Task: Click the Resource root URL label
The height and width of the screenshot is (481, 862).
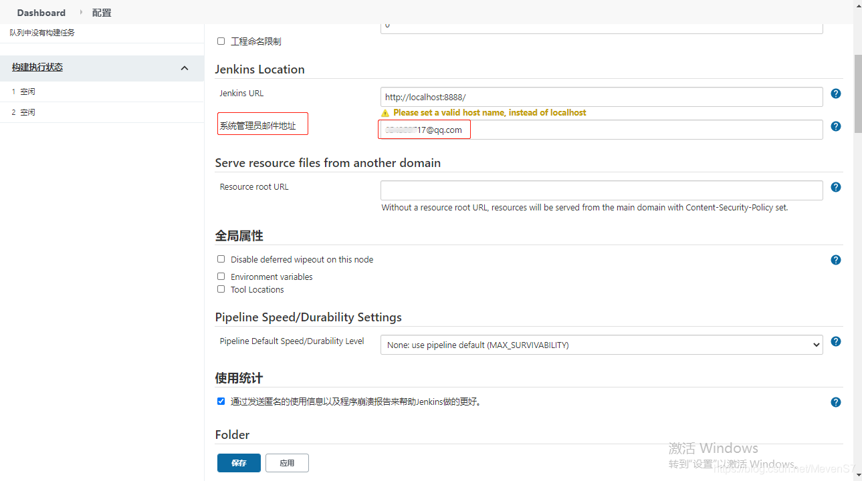Action: (x=254, y=187)
